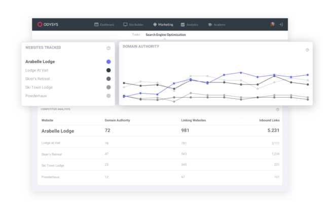Open the Academy menu item
Image resolution: width=323 pixels, height=216 pixels.
click(x=217, y=25)
